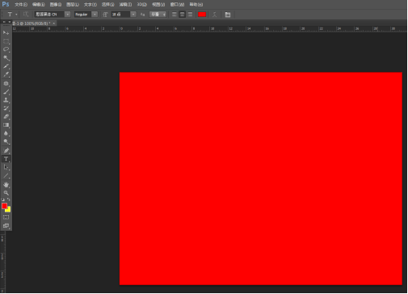Open the 文件 (File) menu
Screen dimensions: 408x294
21,5
